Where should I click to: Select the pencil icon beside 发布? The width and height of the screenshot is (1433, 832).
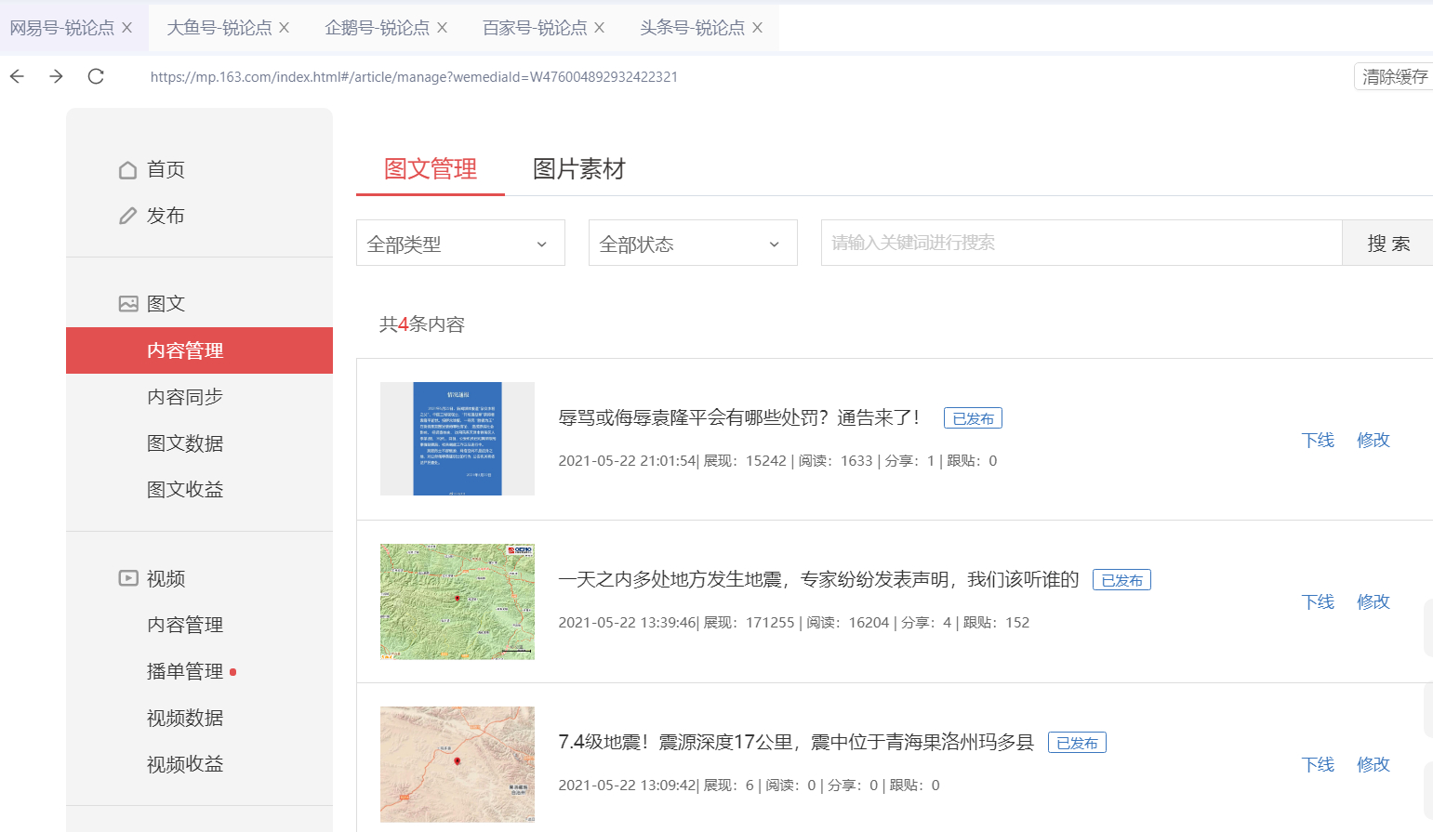pyautogui.click(x=127, y=215)
